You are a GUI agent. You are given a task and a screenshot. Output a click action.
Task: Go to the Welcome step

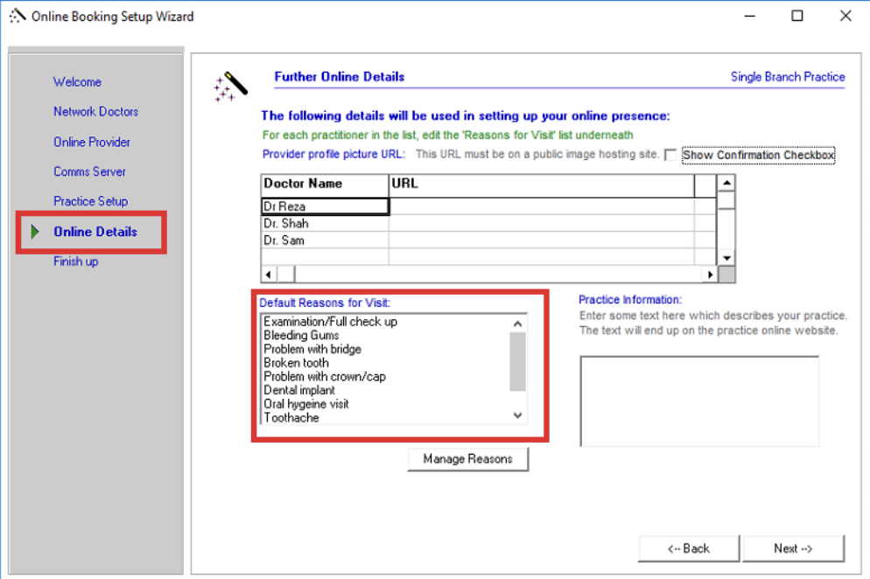(77, 82)
